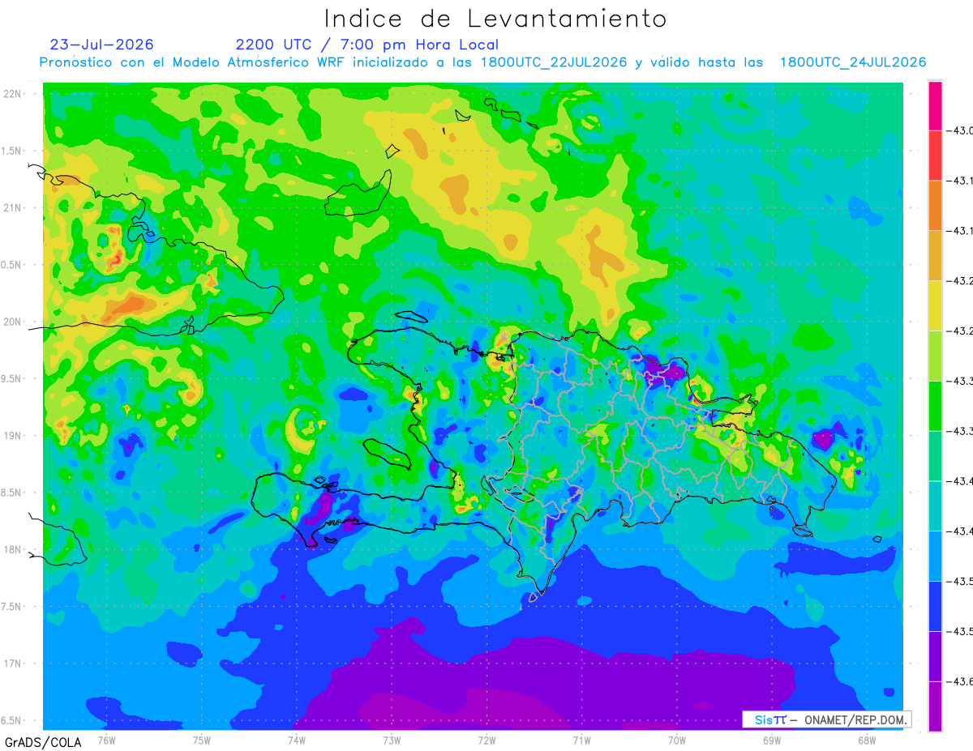Viewport: 973px width, 751px height.
Task: Click the 76W longitude label
Action: (106, 740)
